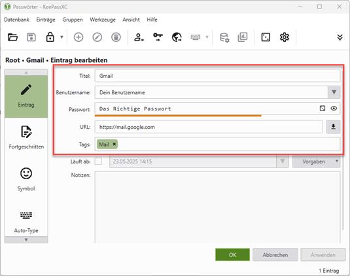Click expiry date field 23.05.2025 14:15

tap(193, 162)
